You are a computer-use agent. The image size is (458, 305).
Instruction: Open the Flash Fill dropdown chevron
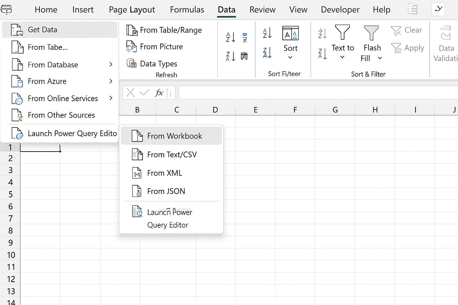(380, 58)
